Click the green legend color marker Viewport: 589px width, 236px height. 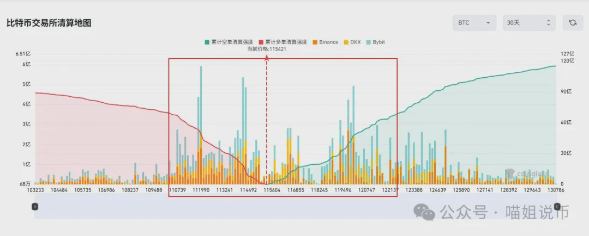[x=207, y=42]
